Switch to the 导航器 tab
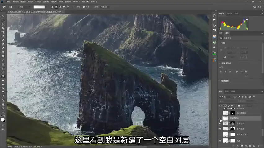Screen dimensions: 264x148 (x=229, y=13)
